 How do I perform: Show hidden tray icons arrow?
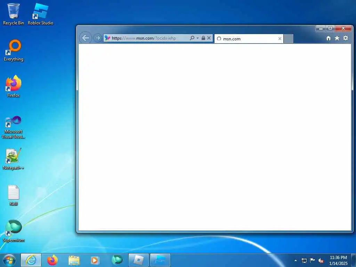pyautogui.click(x=296, y=260)
